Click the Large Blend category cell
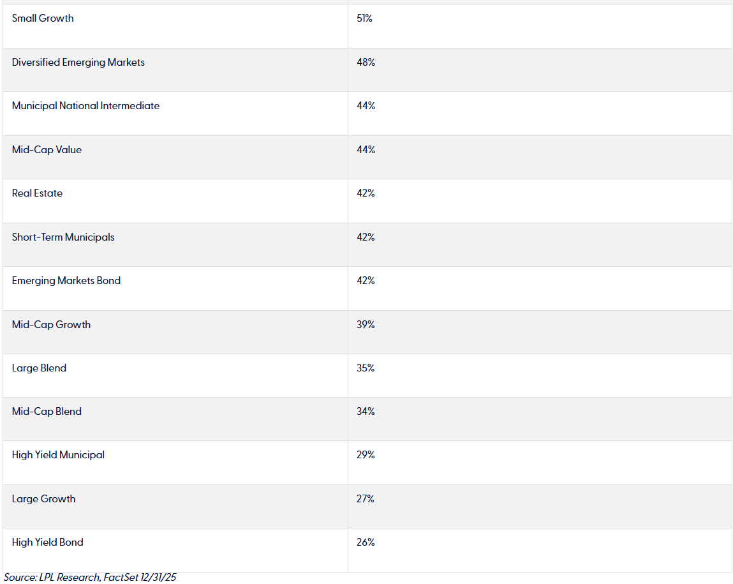Viewport: 733px width, 584px height. [39, 368]
